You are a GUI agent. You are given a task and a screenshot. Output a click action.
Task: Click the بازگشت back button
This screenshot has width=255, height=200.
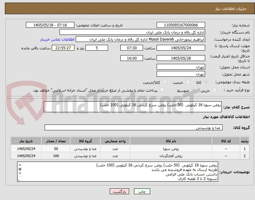point(119,191)
